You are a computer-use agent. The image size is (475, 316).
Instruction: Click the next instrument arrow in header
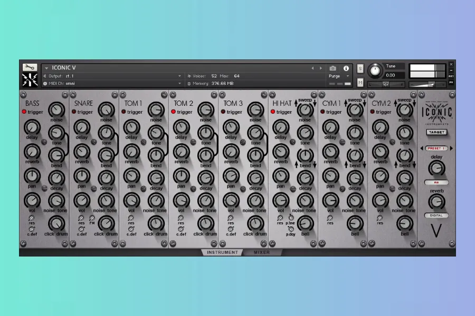click(x=320, y=68)
